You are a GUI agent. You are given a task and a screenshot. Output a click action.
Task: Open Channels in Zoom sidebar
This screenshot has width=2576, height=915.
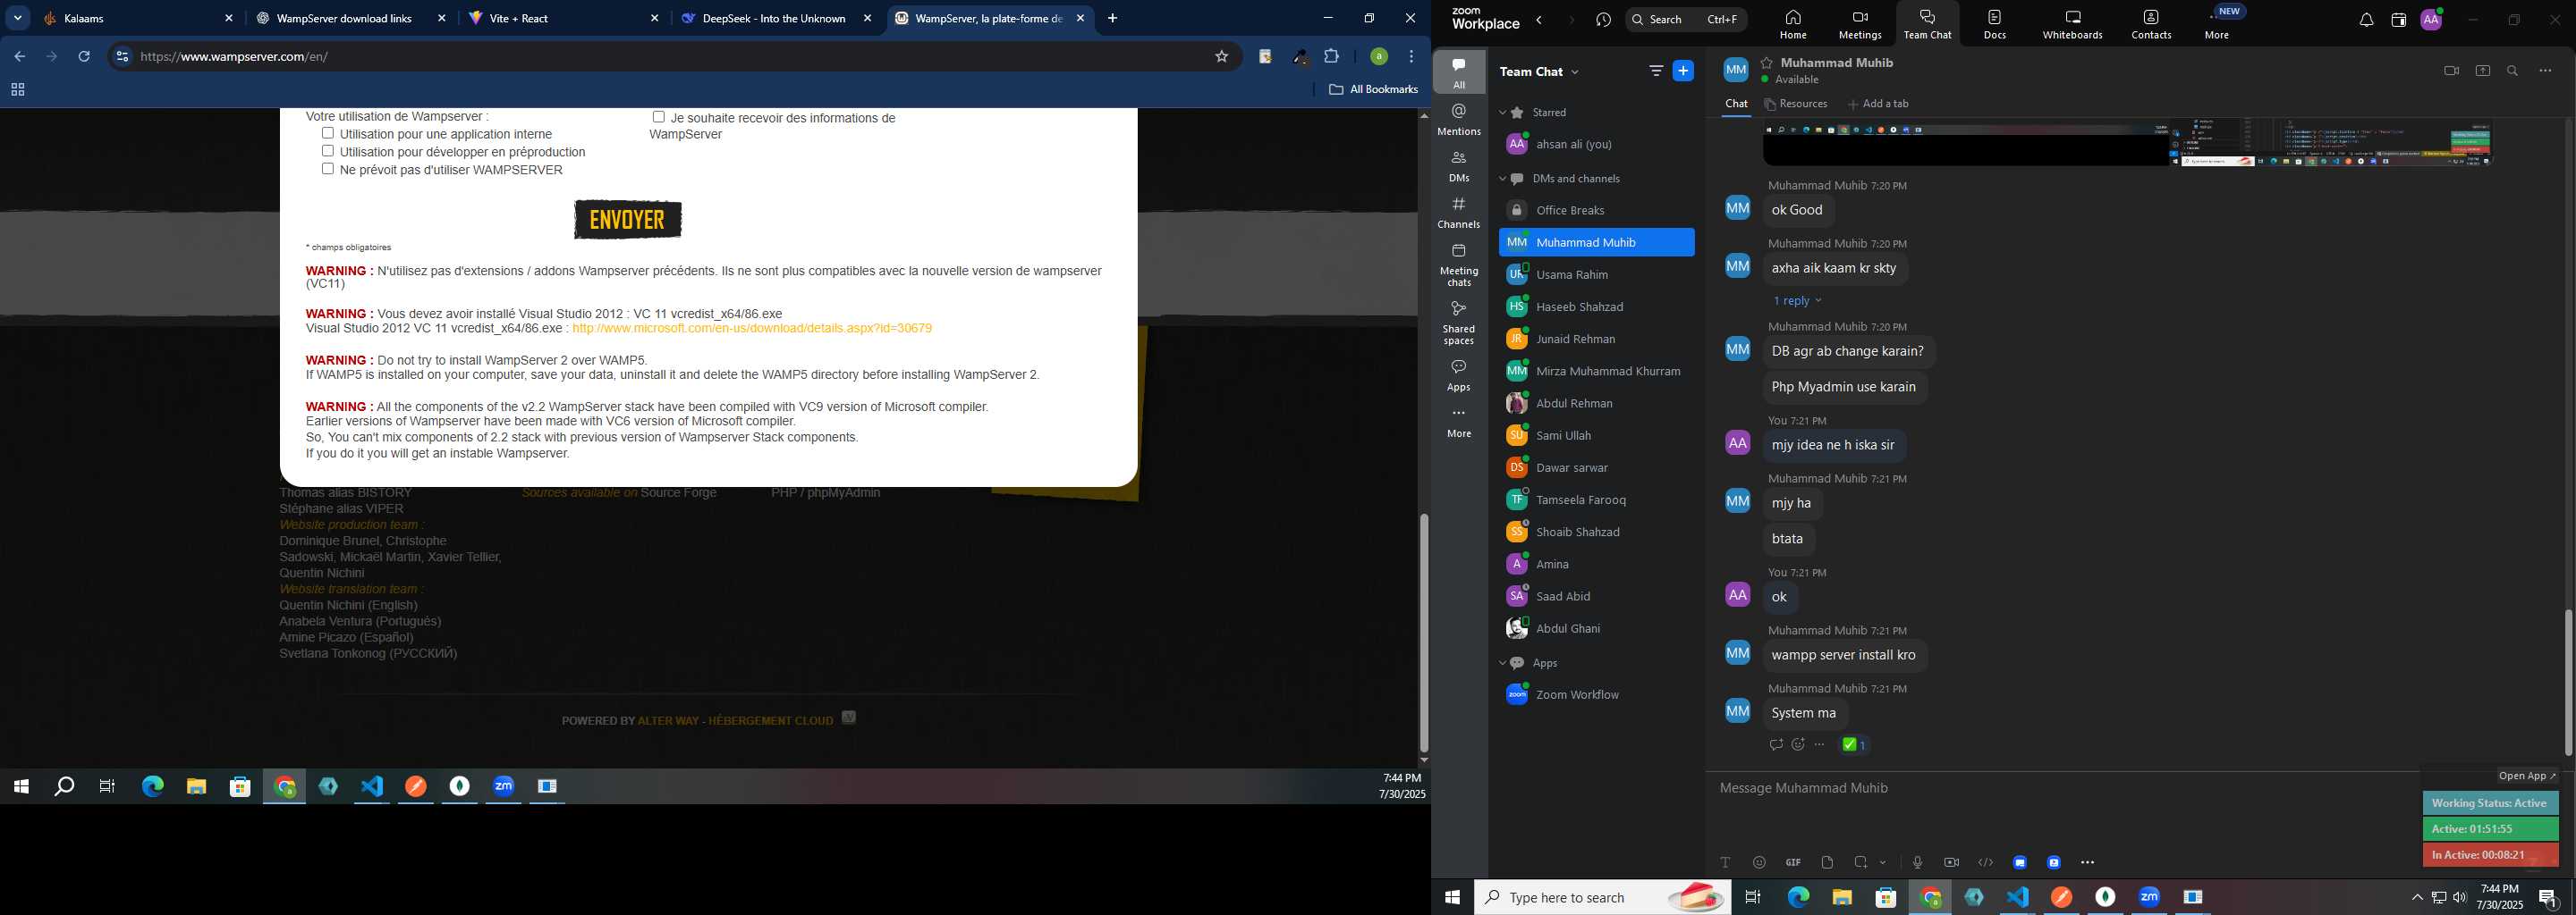click(x=1459, y=213)
